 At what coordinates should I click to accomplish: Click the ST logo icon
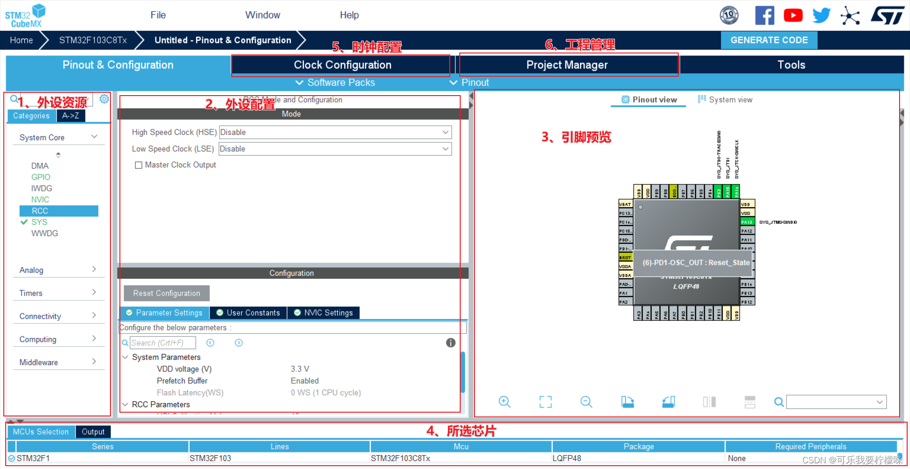click(x=888, y=15)
